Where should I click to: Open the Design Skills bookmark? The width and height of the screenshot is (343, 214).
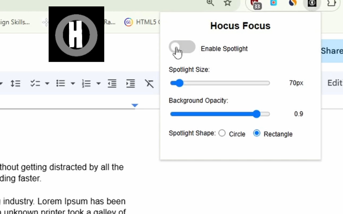[x=15, y=22]
